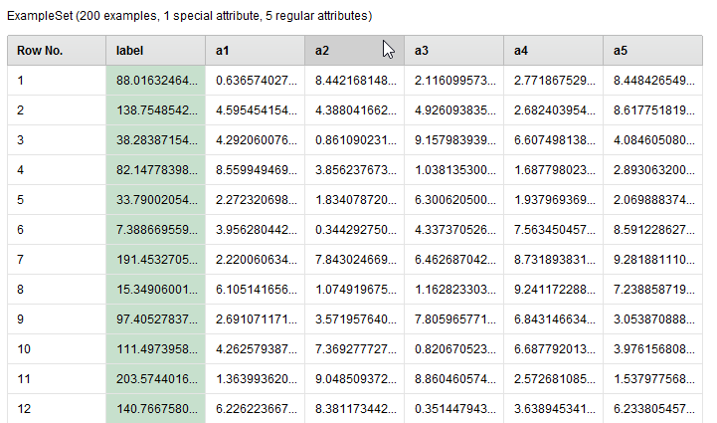Click label value 82.14778398...
Viewport: 717px width, 423px height.
tap(155, 170)
